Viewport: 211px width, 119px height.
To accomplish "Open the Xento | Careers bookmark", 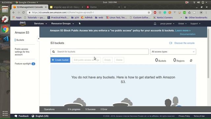I will coord(163,18).
